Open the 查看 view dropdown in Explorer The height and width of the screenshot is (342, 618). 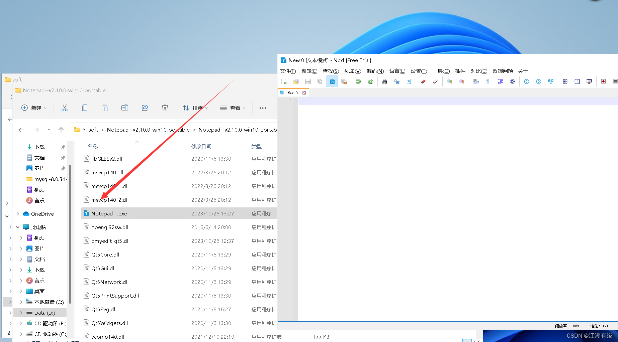pos(233,108)
